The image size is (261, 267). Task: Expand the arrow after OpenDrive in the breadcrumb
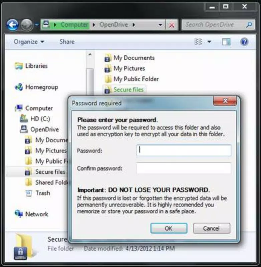(x=134, y=25)
